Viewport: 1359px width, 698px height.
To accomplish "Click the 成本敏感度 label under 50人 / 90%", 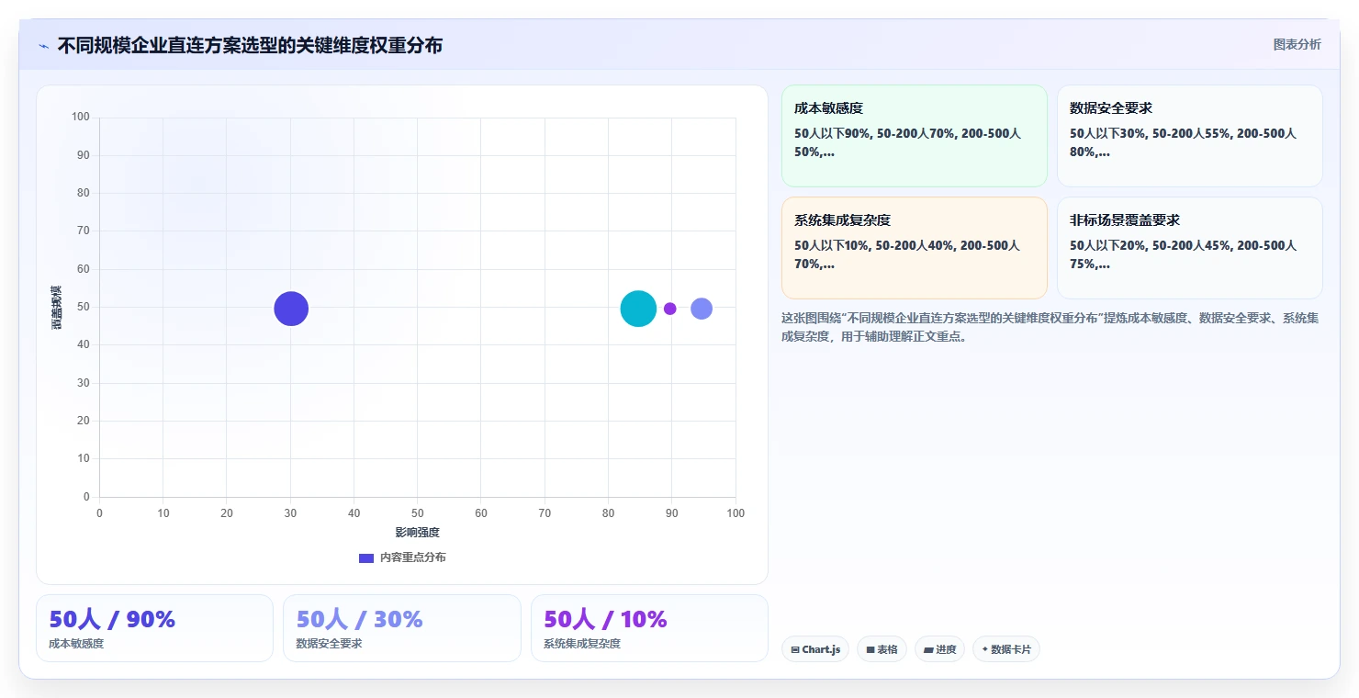I will pyautogui.click(x=76, y=644).
